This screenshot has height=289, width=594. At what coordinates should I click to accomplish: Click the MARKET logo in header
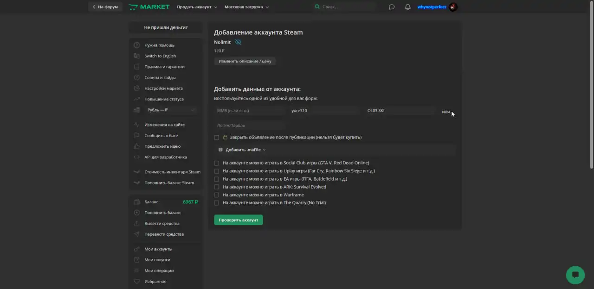149,7
